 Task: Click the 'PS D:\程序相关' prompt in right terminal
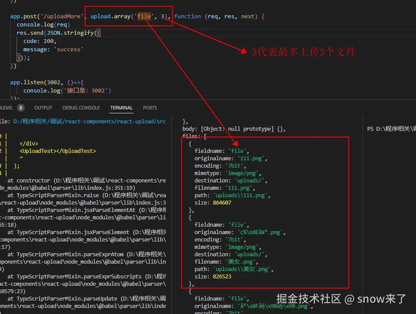coord(391,129)
